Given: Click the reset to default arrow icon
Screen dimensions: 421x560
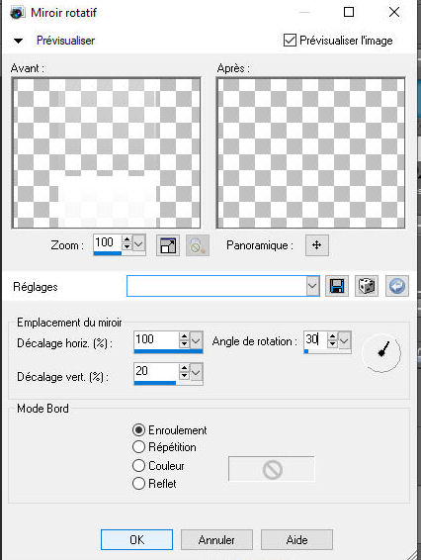Looking at the screenshot, I should [397, 286].
